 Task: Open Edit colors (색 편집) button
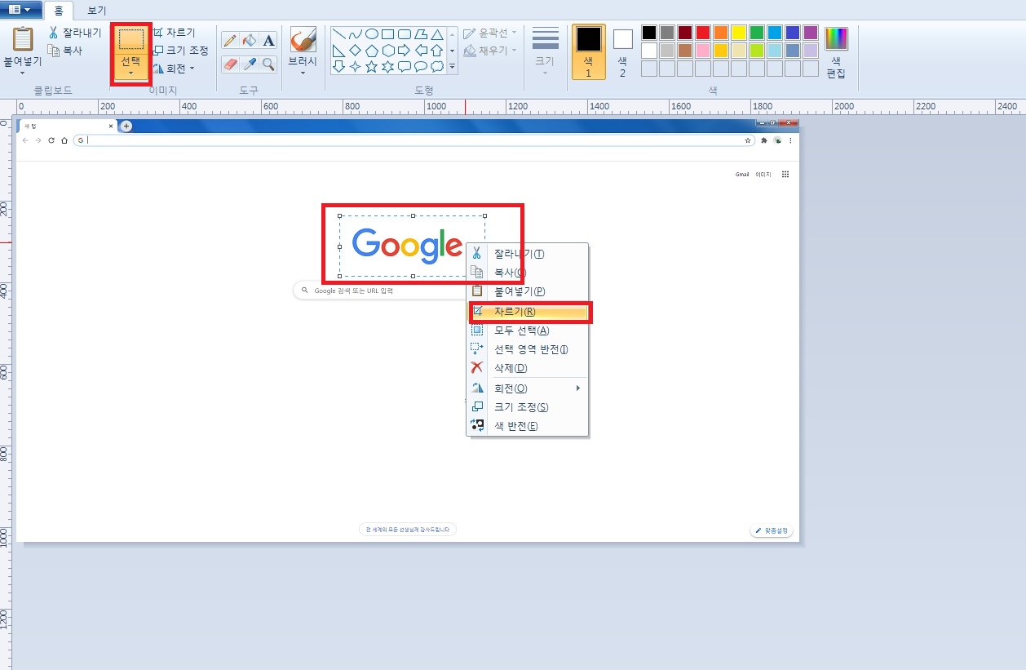click(x=836, y=52)
